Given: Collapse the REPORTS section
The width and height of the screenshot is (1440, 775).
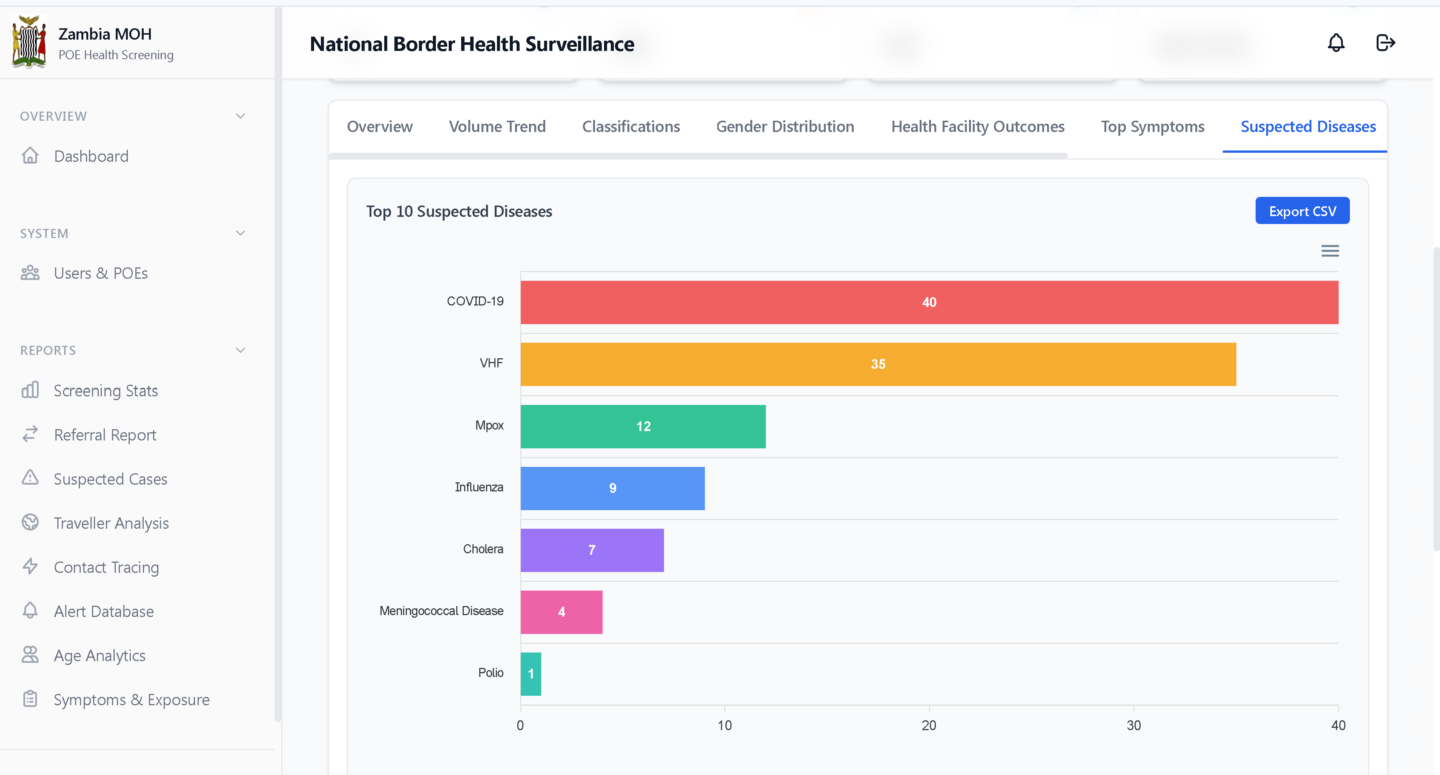Looking at the screenshot, I should coord(240,350).
